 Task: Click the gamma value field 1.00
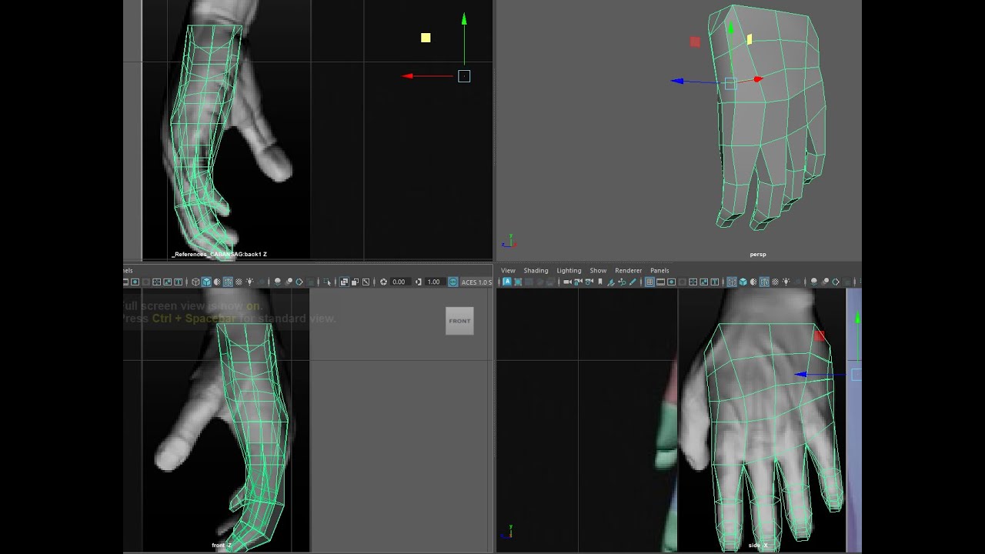[x=434, y=282]
